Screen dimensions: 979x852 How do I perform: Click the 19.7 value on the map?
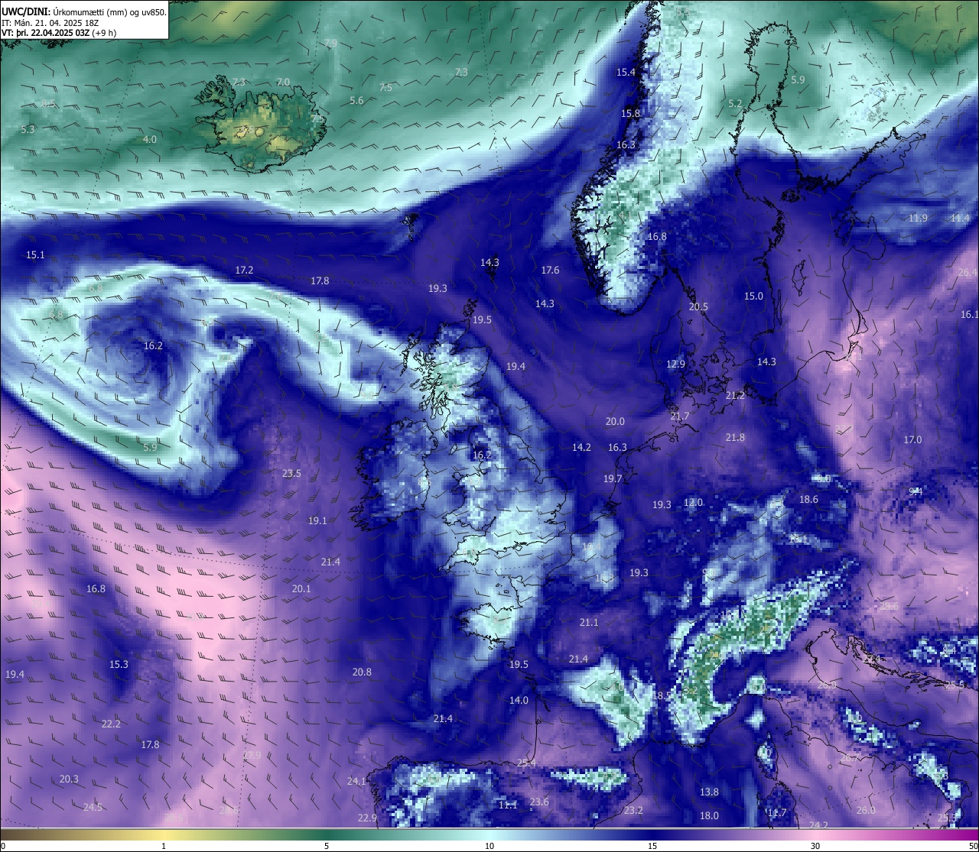[613, 479]
